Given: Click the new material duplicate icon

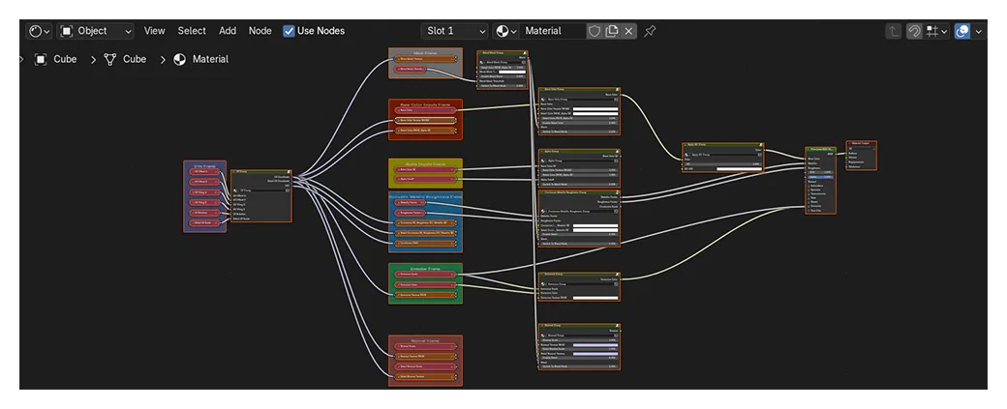Looking at the screenshot, I should point(612,31).
